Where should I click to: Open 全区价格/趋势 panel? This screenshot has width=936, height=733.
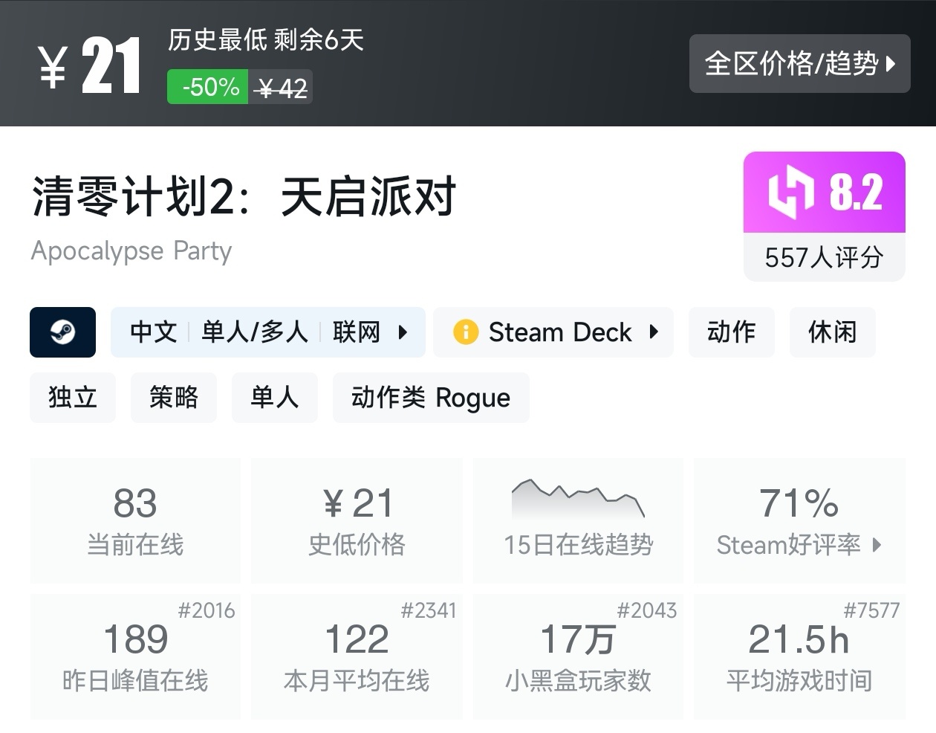pos(799,64)
